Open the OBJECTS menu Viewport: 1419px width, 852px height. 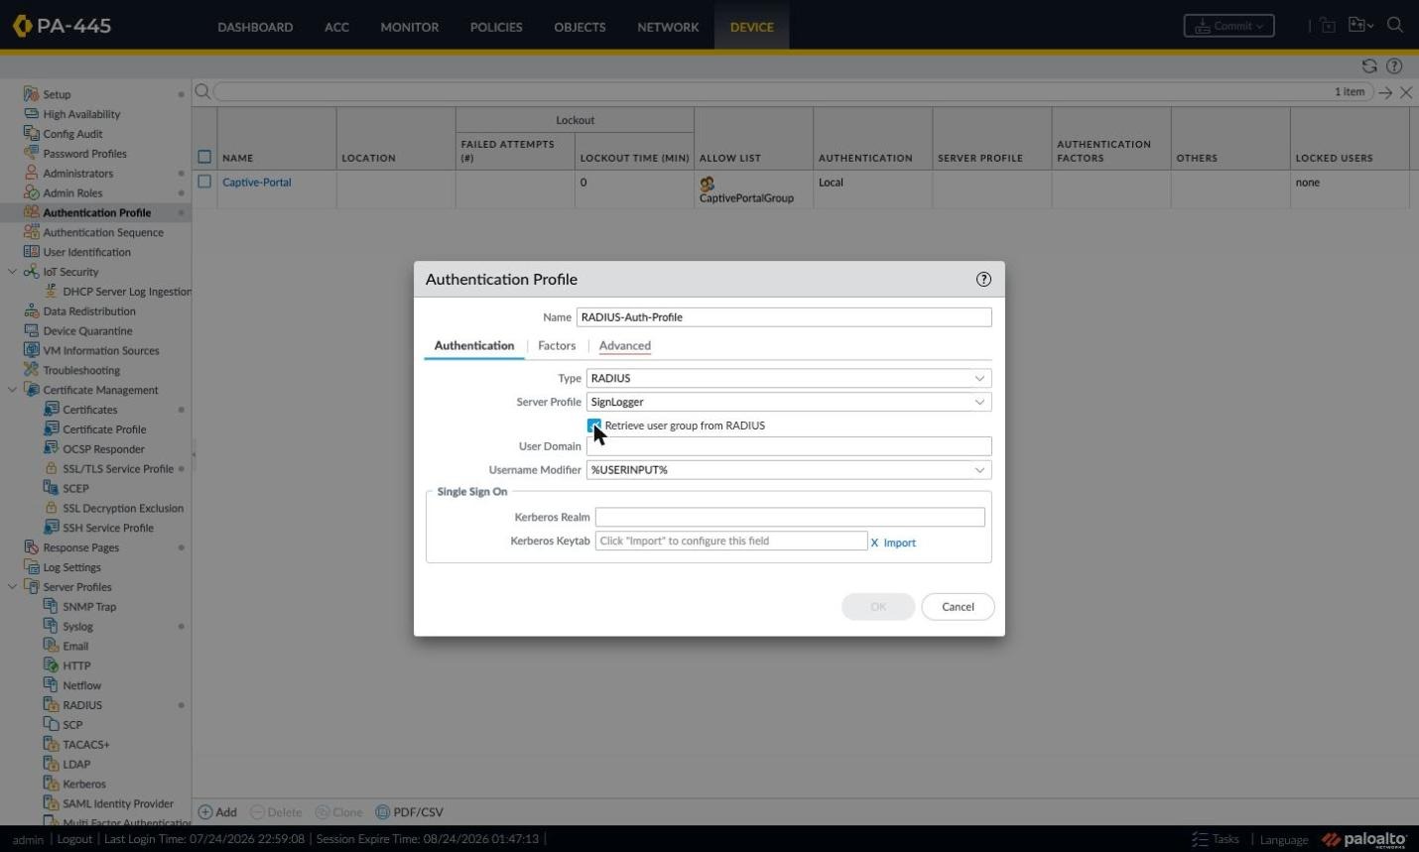click(580, 27)
